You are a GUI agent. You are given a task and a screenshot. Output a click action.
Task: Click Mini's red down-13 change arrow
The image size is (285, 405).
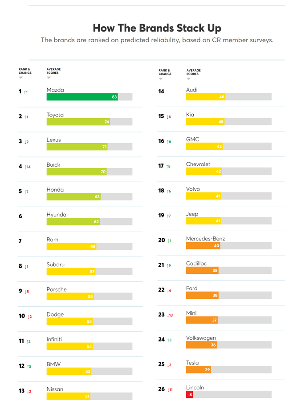(167, 315)
